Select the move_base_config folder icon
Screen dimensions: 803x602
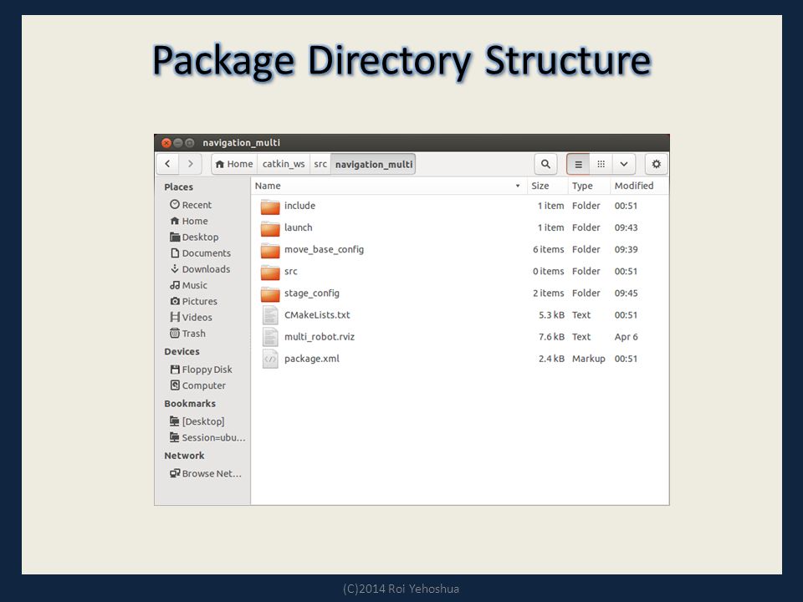point(270,250)
